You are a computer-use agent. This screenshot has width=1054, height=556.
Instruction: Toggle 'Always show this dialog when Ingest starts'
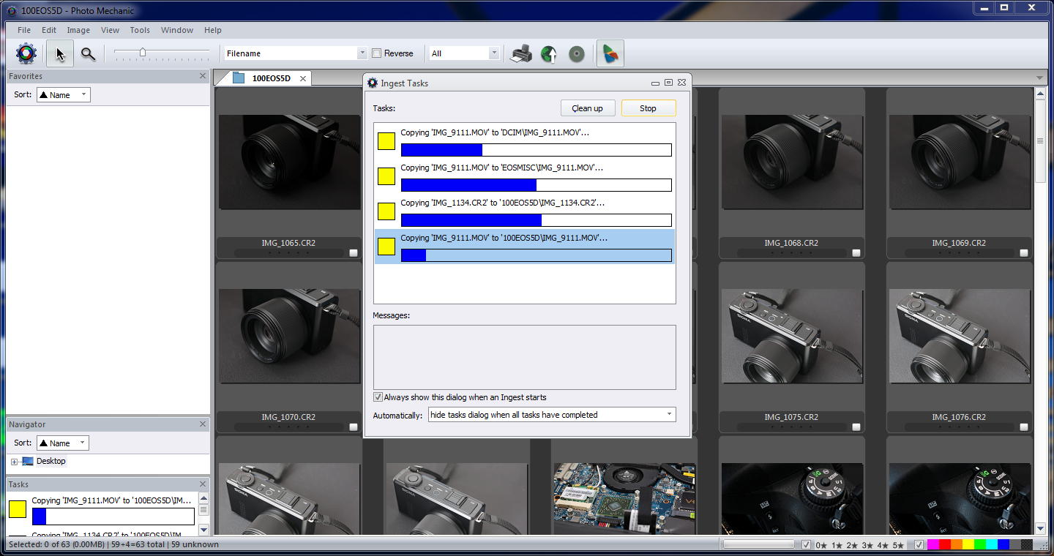click(378, 397)
